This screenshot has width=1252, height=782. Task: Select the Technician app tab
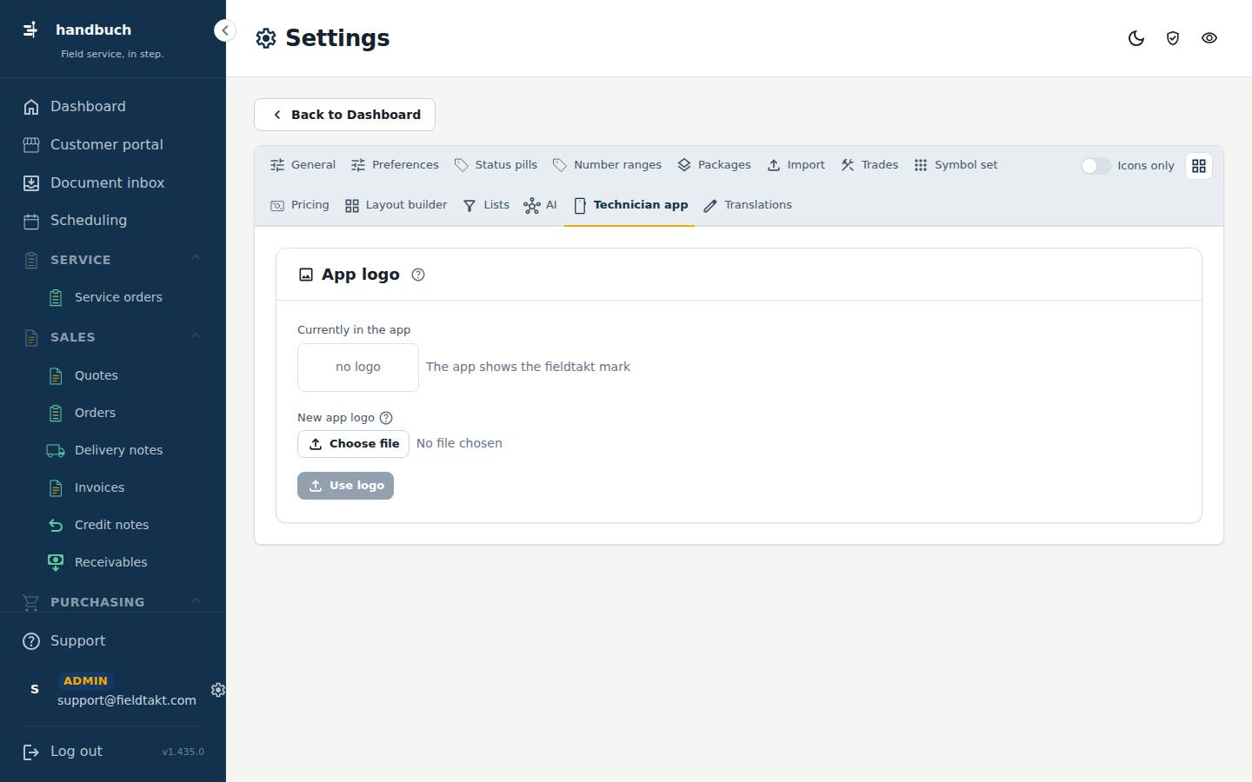(629, 206)
